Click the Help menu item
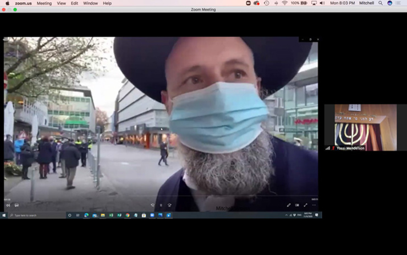 107,3
